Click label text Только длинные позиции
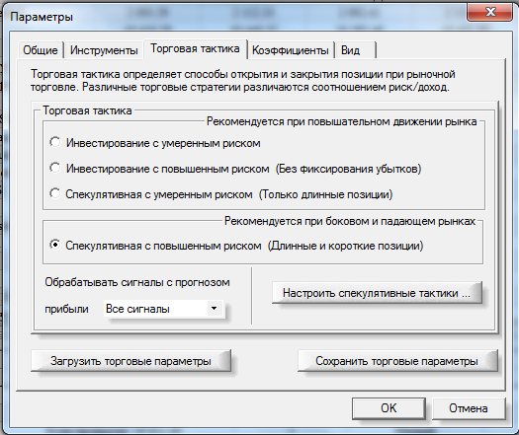The height and width of the screenshot is (435, 519). click(x=325, y=194)
